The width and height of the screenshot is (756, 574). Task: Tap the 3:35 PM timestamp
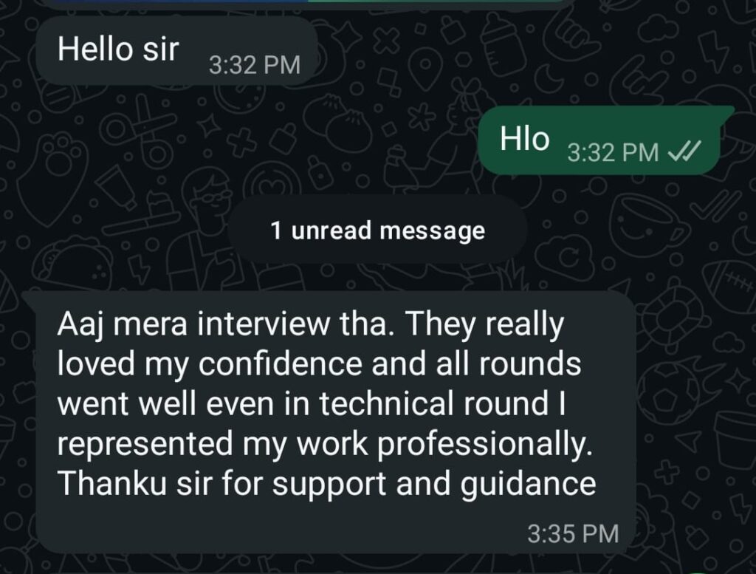coord(573,534)
